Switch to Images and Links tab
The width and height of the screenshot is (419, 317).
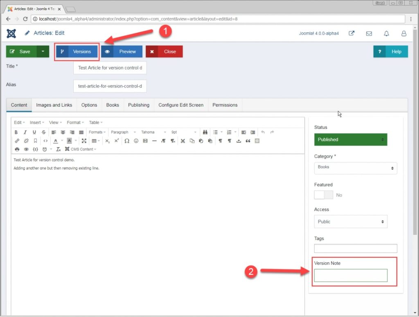tap(54, 105)
